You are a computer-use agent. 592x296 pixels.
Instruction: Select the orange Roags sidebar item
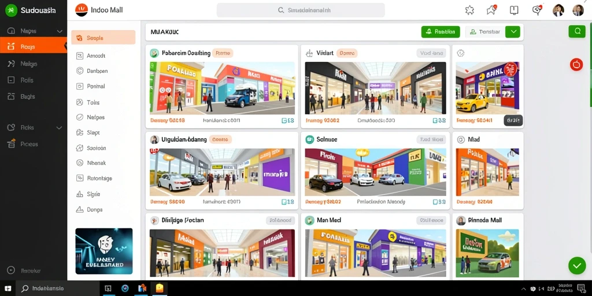click(x=33, y=47)
